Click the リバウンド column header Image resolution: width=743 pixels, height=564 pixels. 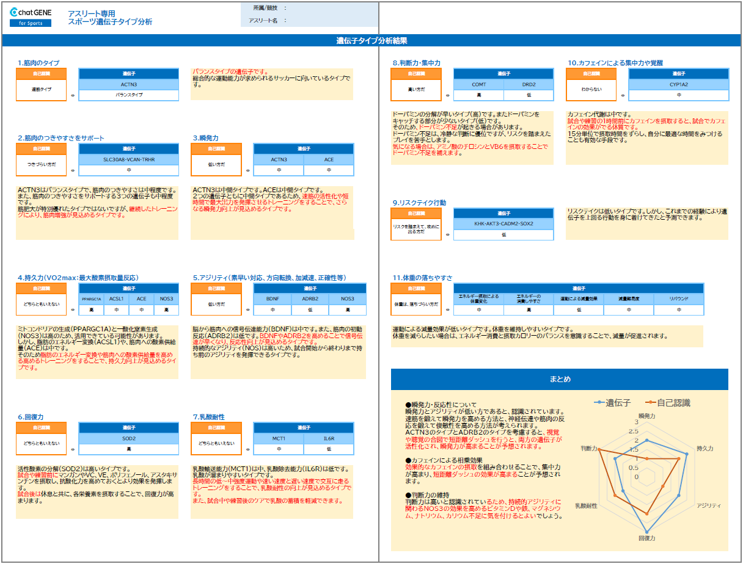678,299
